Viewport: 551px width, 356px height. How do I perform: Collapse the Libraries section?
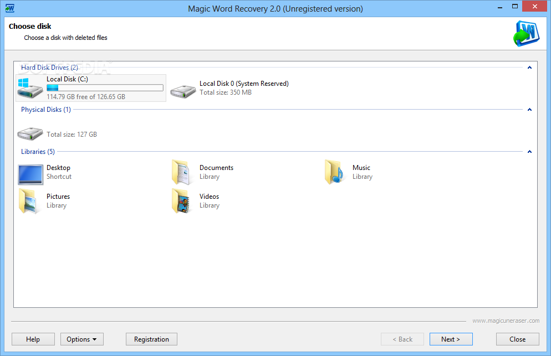click(529, 152)
